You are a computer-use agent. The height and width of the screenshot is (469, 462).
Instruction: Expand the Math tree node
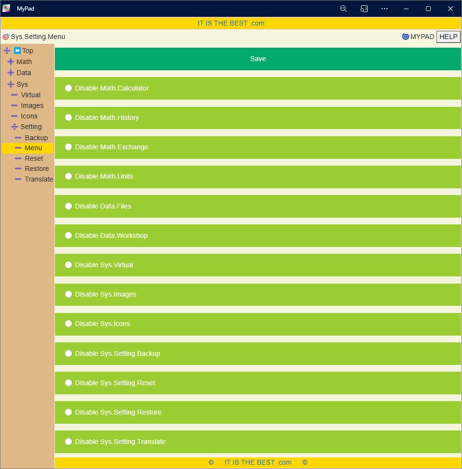coord(11,62)
